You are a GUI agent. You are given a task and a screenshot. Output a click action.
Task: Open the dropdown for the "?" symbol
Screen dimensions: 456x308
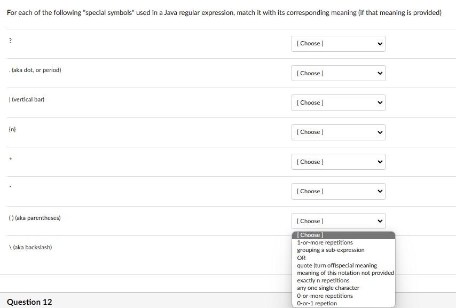pos(338,43)
